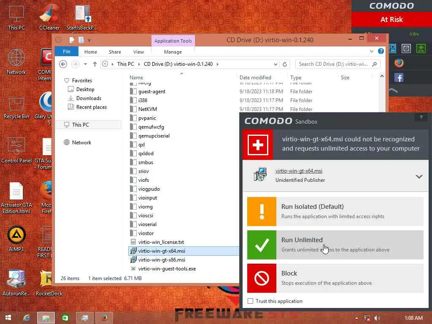
Task: Open Comodo Sandbox help question mark
Action: click(421, 117)
